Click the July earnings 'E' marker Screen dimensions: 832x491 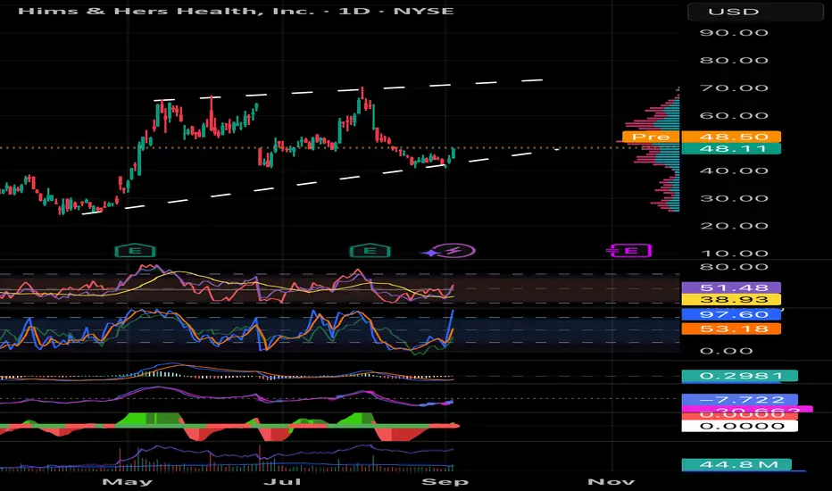pos(370,251)
